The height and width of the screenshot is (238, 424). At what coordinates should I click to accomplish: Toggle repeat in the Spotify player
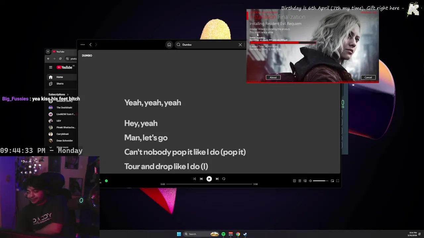[x=224, y=179]
